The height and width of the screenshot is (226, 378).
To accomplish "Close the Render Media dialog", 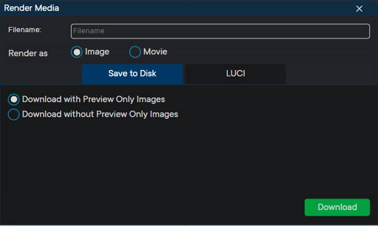I will 359,8.
